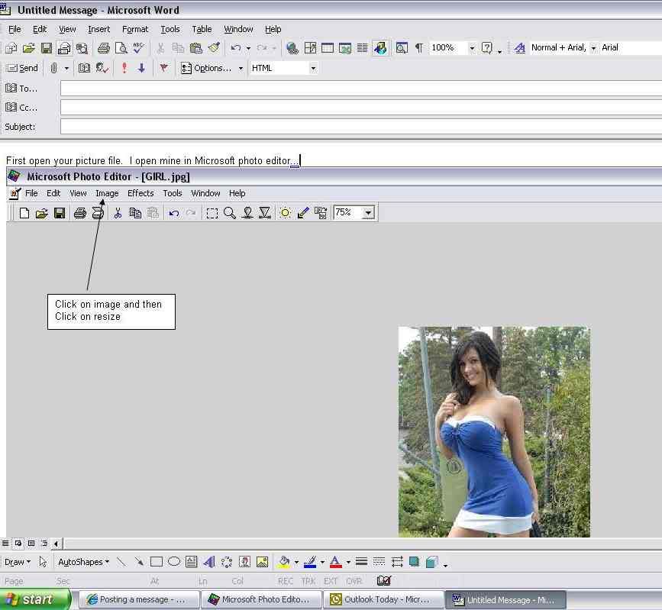
Task: Toggle Show/Hide paragraph marks
Action: pyautogui.click(x=419, y=48)
